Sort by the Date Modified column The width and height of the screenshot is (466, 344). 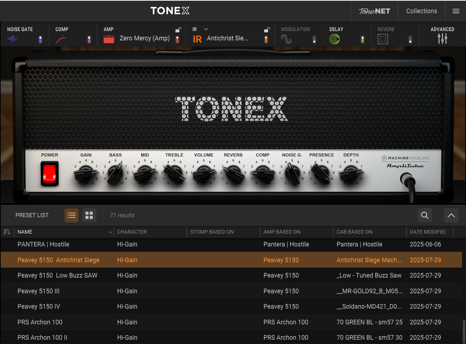click(x=430, y=232)
